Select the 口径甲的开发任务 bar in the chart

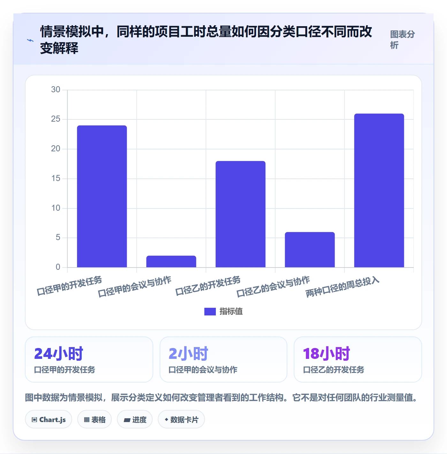coord(102,196)
